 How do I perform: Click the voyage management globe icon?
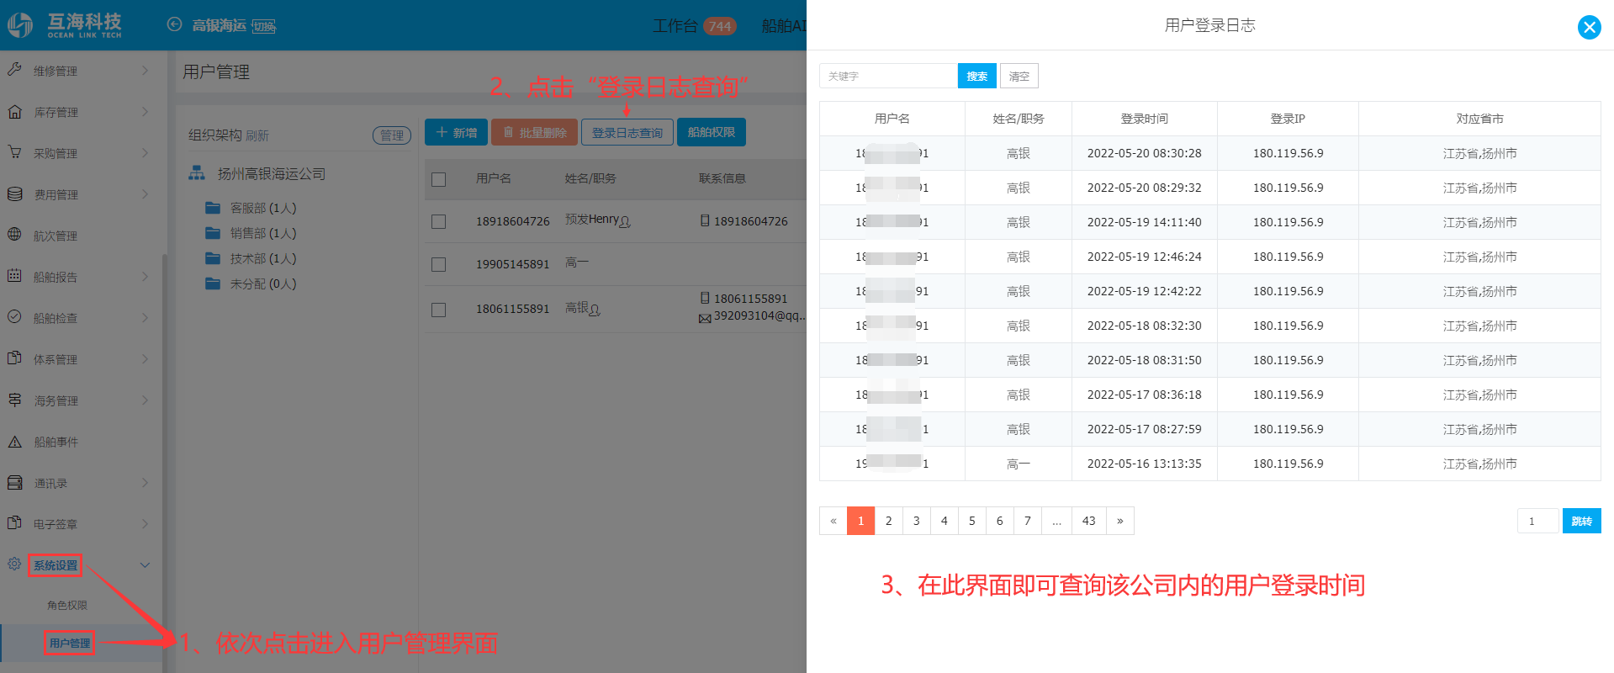[14, 235]
